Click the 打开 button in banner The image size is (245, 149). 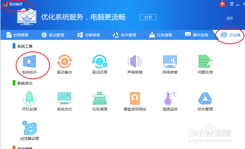148,17
